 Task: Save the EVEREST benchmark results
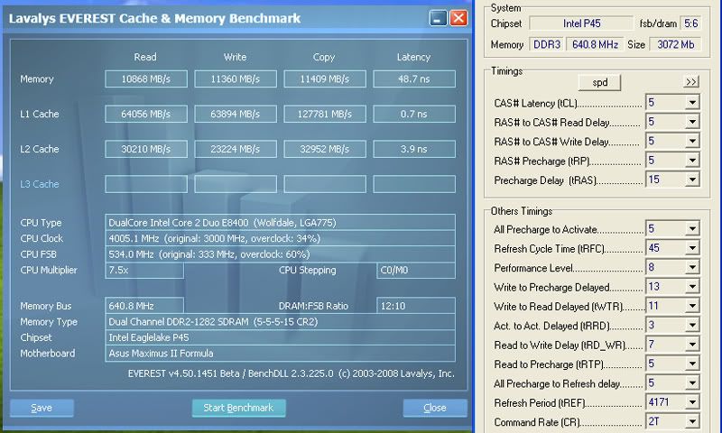pyautogui.click(x=42, y=408)
